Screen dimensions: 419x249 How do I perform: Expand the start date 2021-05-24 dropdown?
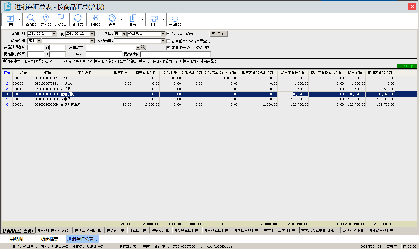click(54, 34)
